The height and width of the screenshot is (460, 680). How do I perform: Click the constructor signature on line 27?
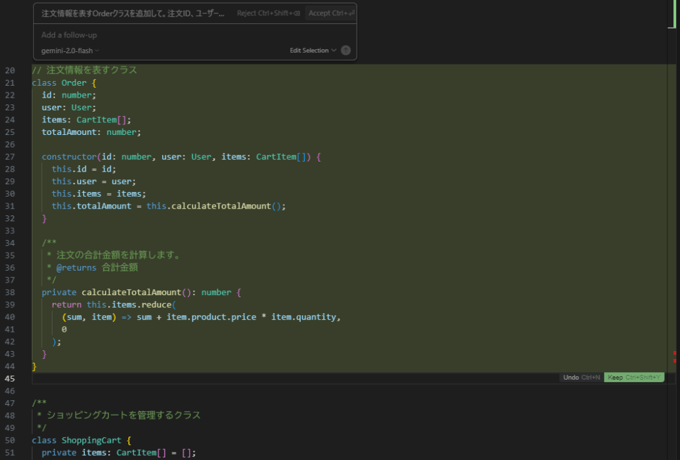[181, 157]
